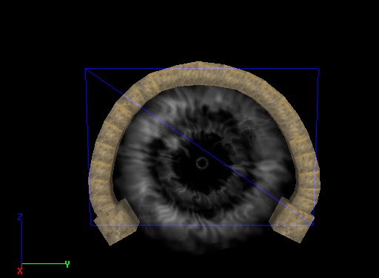
Task: Click the green horizontal Y axis line
Action: pos(44,264)
